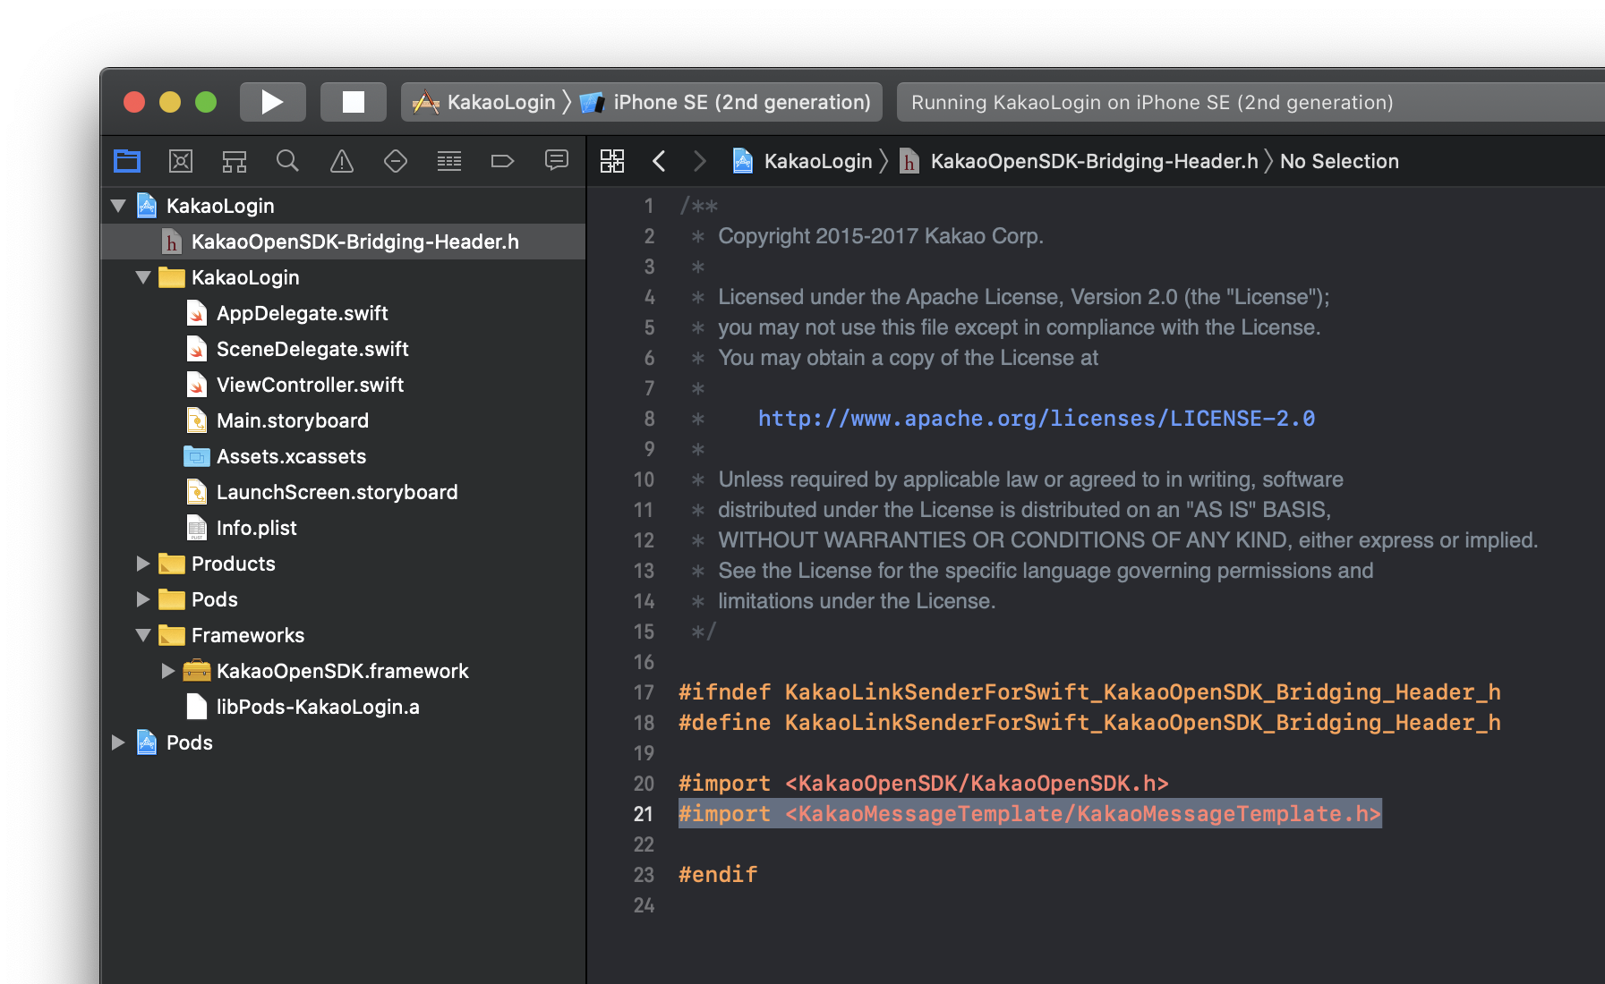Image resolution: width=1605 pixels, height=984 pixels.
Task: Click the #define header guard line
Action: pyautogui.click(x=1089, y=723)
